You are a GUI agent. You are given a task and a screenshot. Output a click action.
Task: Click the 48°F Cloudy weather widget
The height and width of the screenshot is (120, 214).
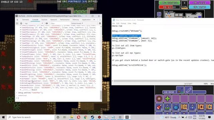[x=169, y=117]
